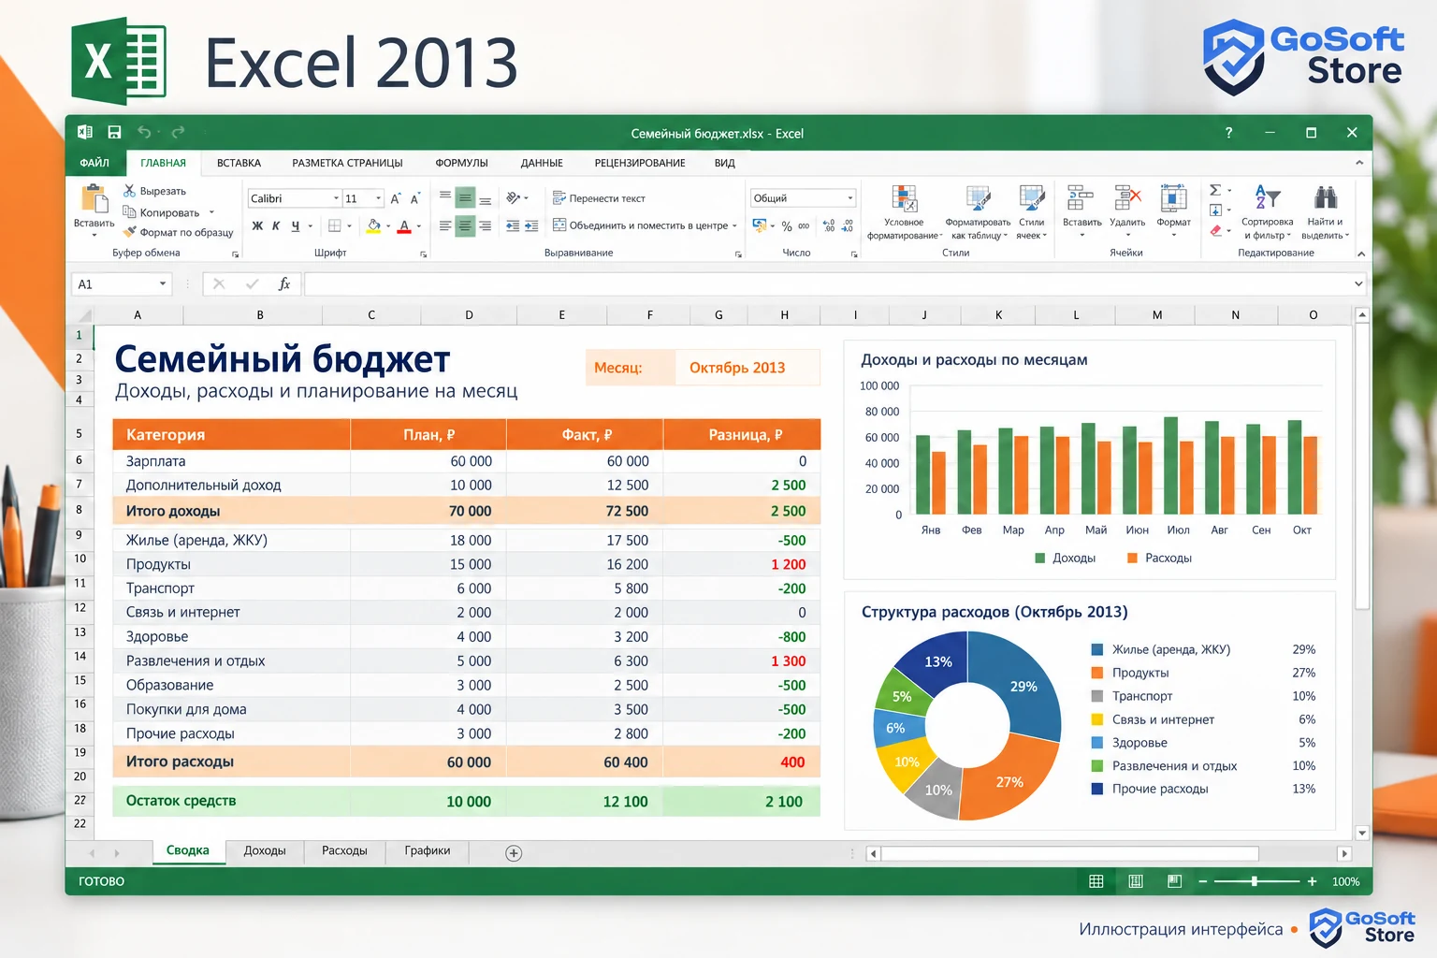Click the Формат по образцу brush icon
This screenshot has width=1437, height=958.
[129, 232]
